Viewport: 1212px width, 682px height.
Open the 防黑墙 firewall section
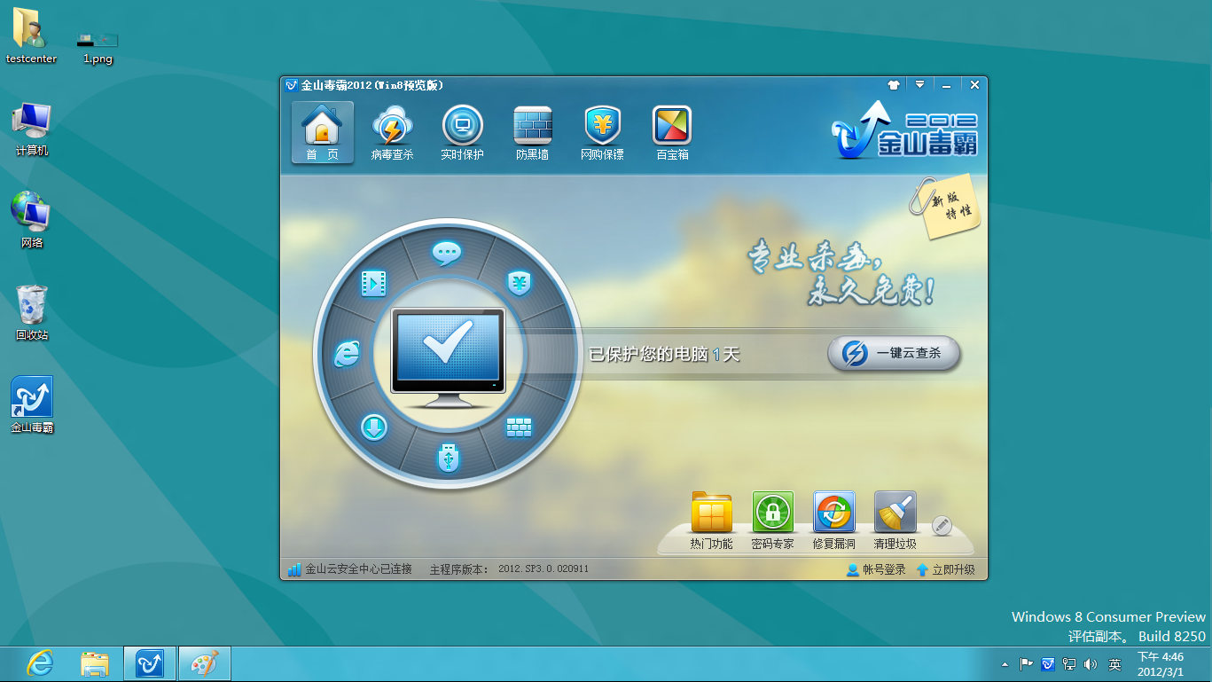click(532, 133)
